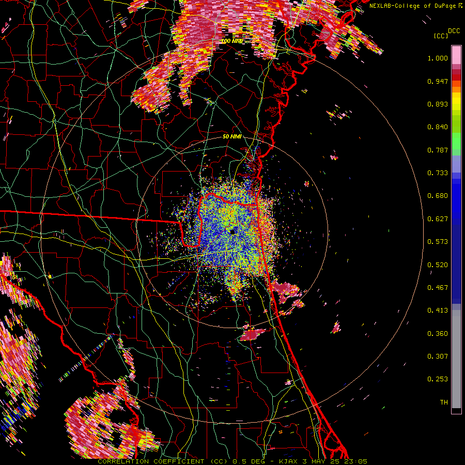Screen dimensions: 465x465
Task: Click the 0.947 scale value
Action: pos(438,81)
